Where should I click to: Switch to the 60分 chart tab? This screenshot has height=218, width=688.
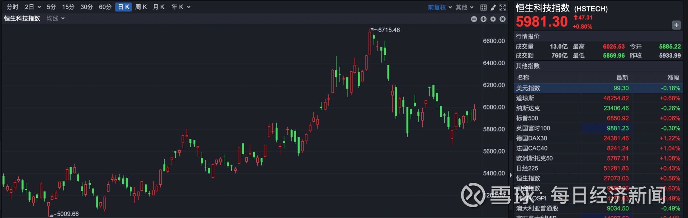point(105,7)
